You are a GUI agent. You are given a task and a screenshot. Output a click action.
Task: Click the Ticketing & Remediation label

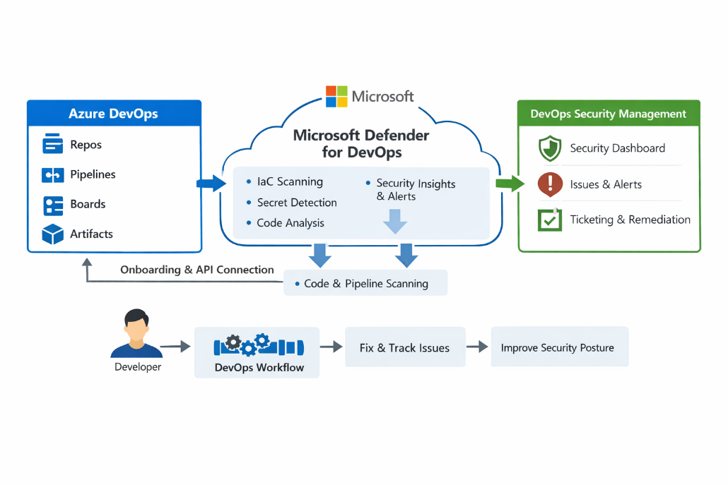click(x=630, y=220)
